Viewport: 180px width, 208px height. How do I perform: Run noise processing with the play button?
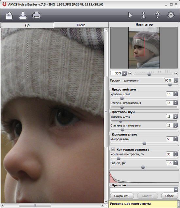pyautogui.click(x=130, y=15)
